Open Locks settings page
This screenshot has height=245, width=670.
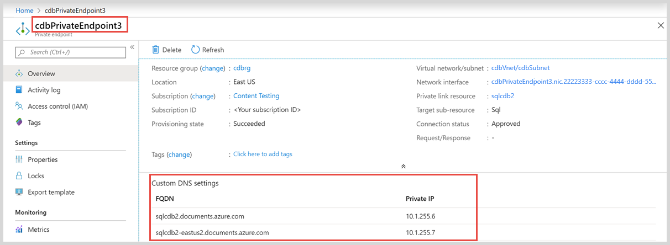(36, 175)
